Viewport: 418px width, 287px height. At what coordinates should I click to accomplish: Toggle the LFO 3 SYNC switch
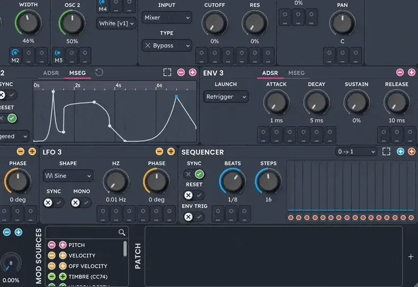click(53, 203)
